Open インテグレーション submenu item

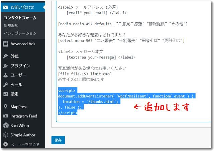tap(20, 33)
